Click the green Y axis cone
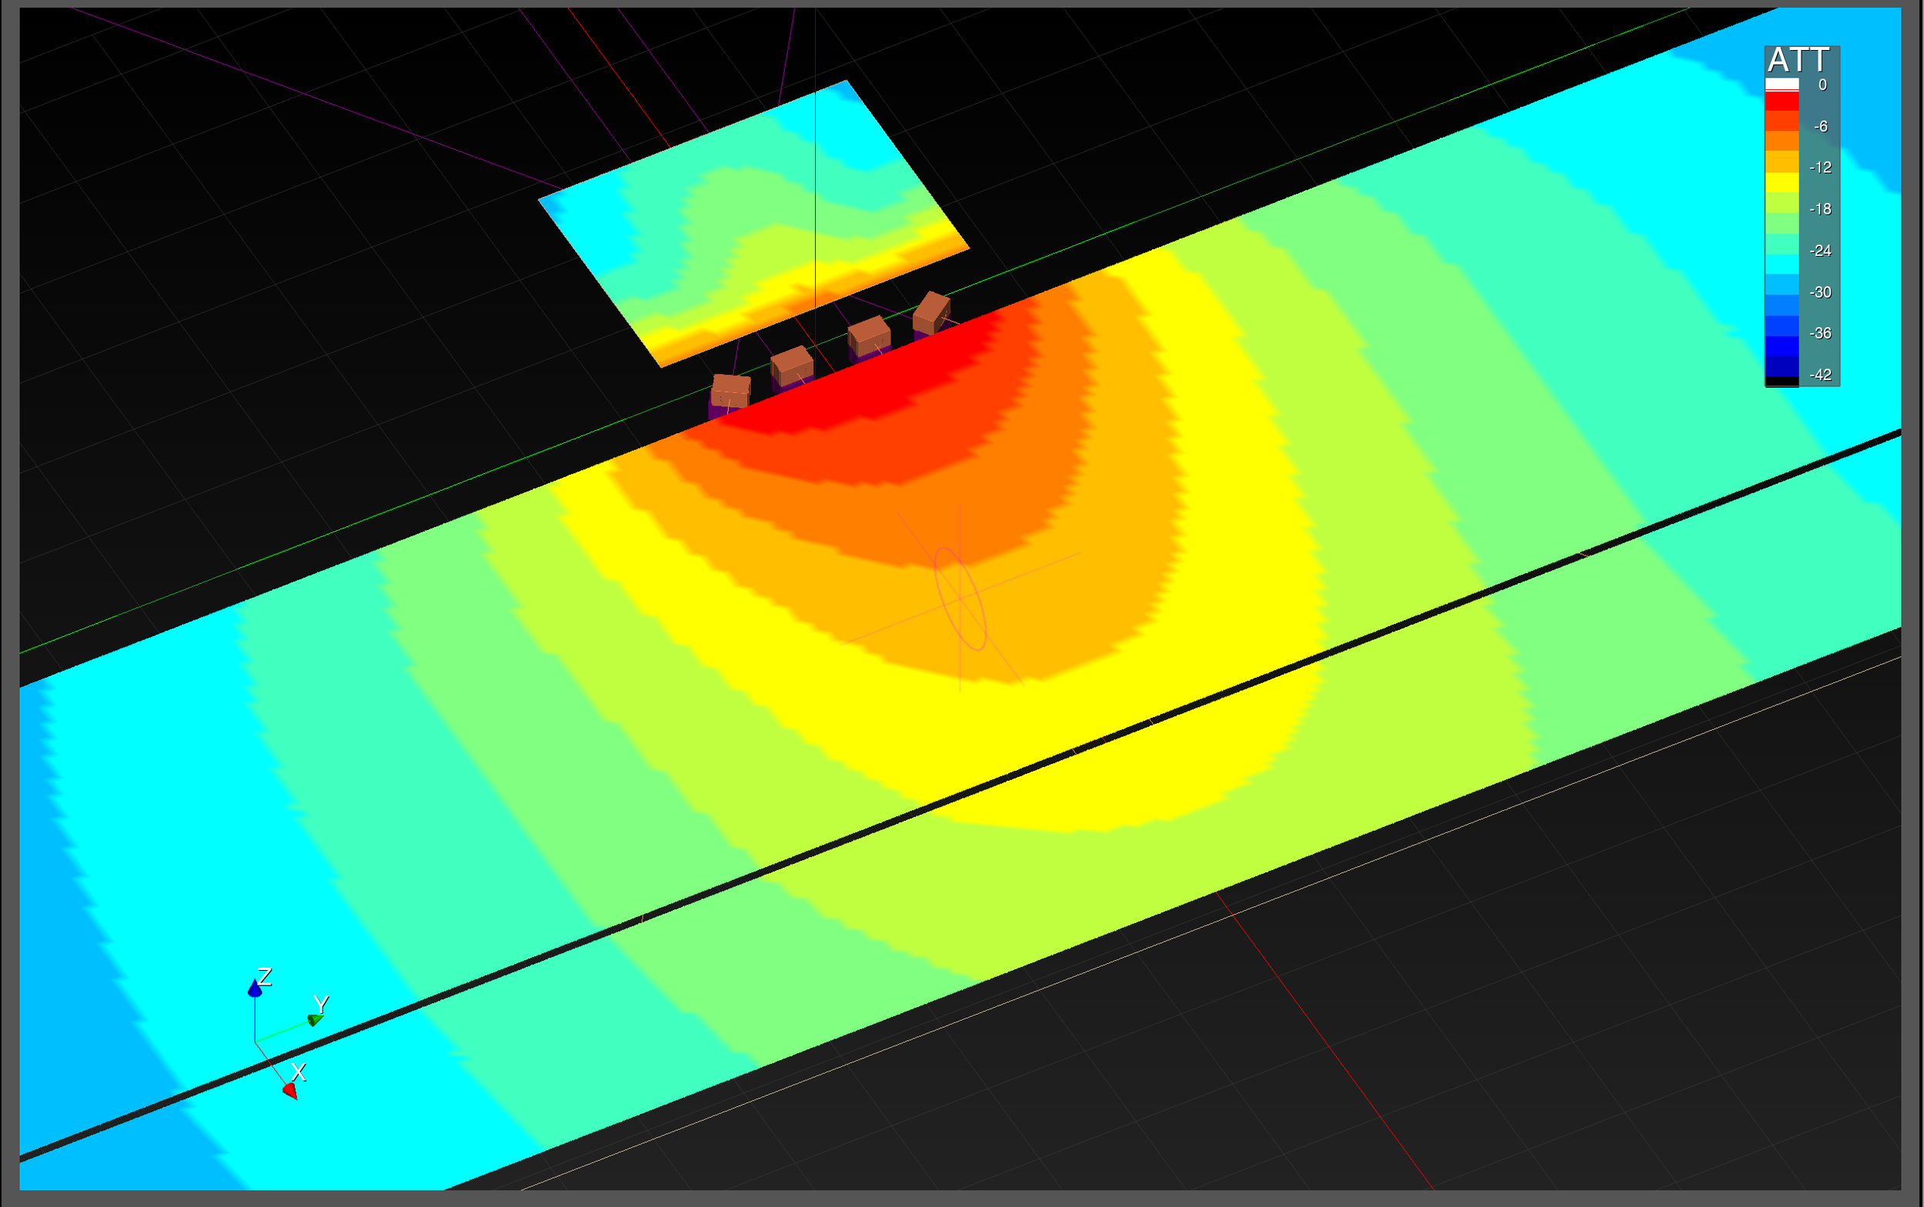 pos(316,1020)
